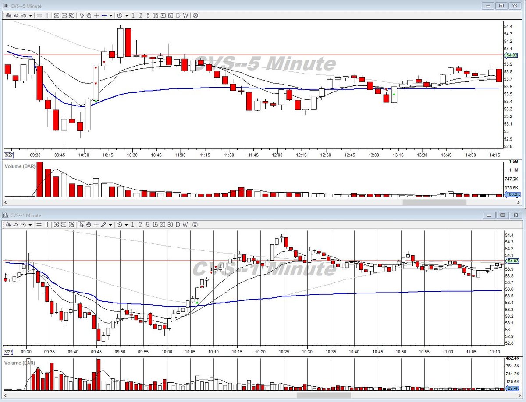Viewport: 526px width, 402px height.
Task: Toggle vertical grid lines in 5 Minute window
Action: pos(47,15)
